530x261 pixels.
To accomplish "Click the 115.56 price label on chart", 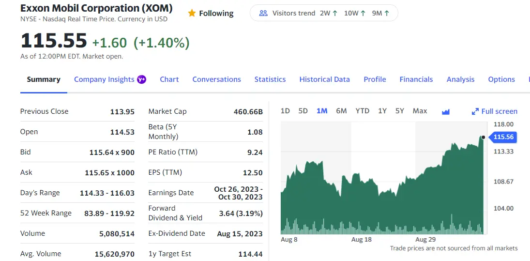I will point(503,137).
